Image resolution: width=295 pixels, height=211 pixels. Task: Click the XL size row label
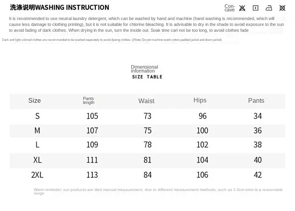click(x=37, y=160)
